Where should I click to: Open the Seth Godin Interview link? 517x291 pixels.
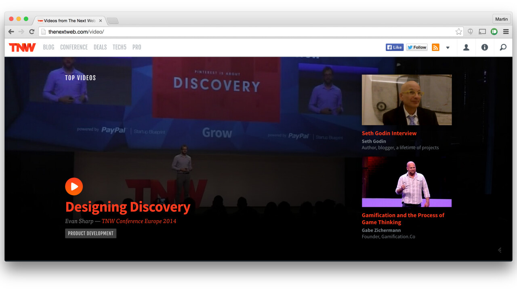[389, 133]
